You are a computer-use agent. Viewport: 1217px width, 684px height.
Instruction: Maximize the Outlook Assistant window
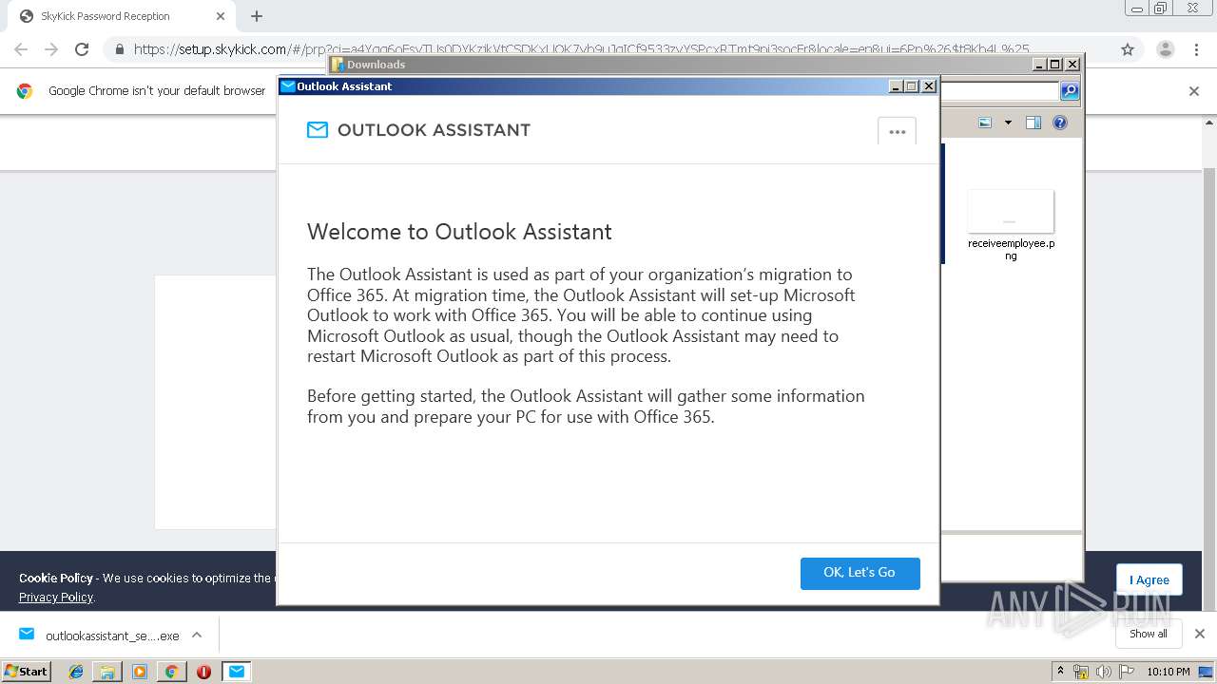(912, 86)
